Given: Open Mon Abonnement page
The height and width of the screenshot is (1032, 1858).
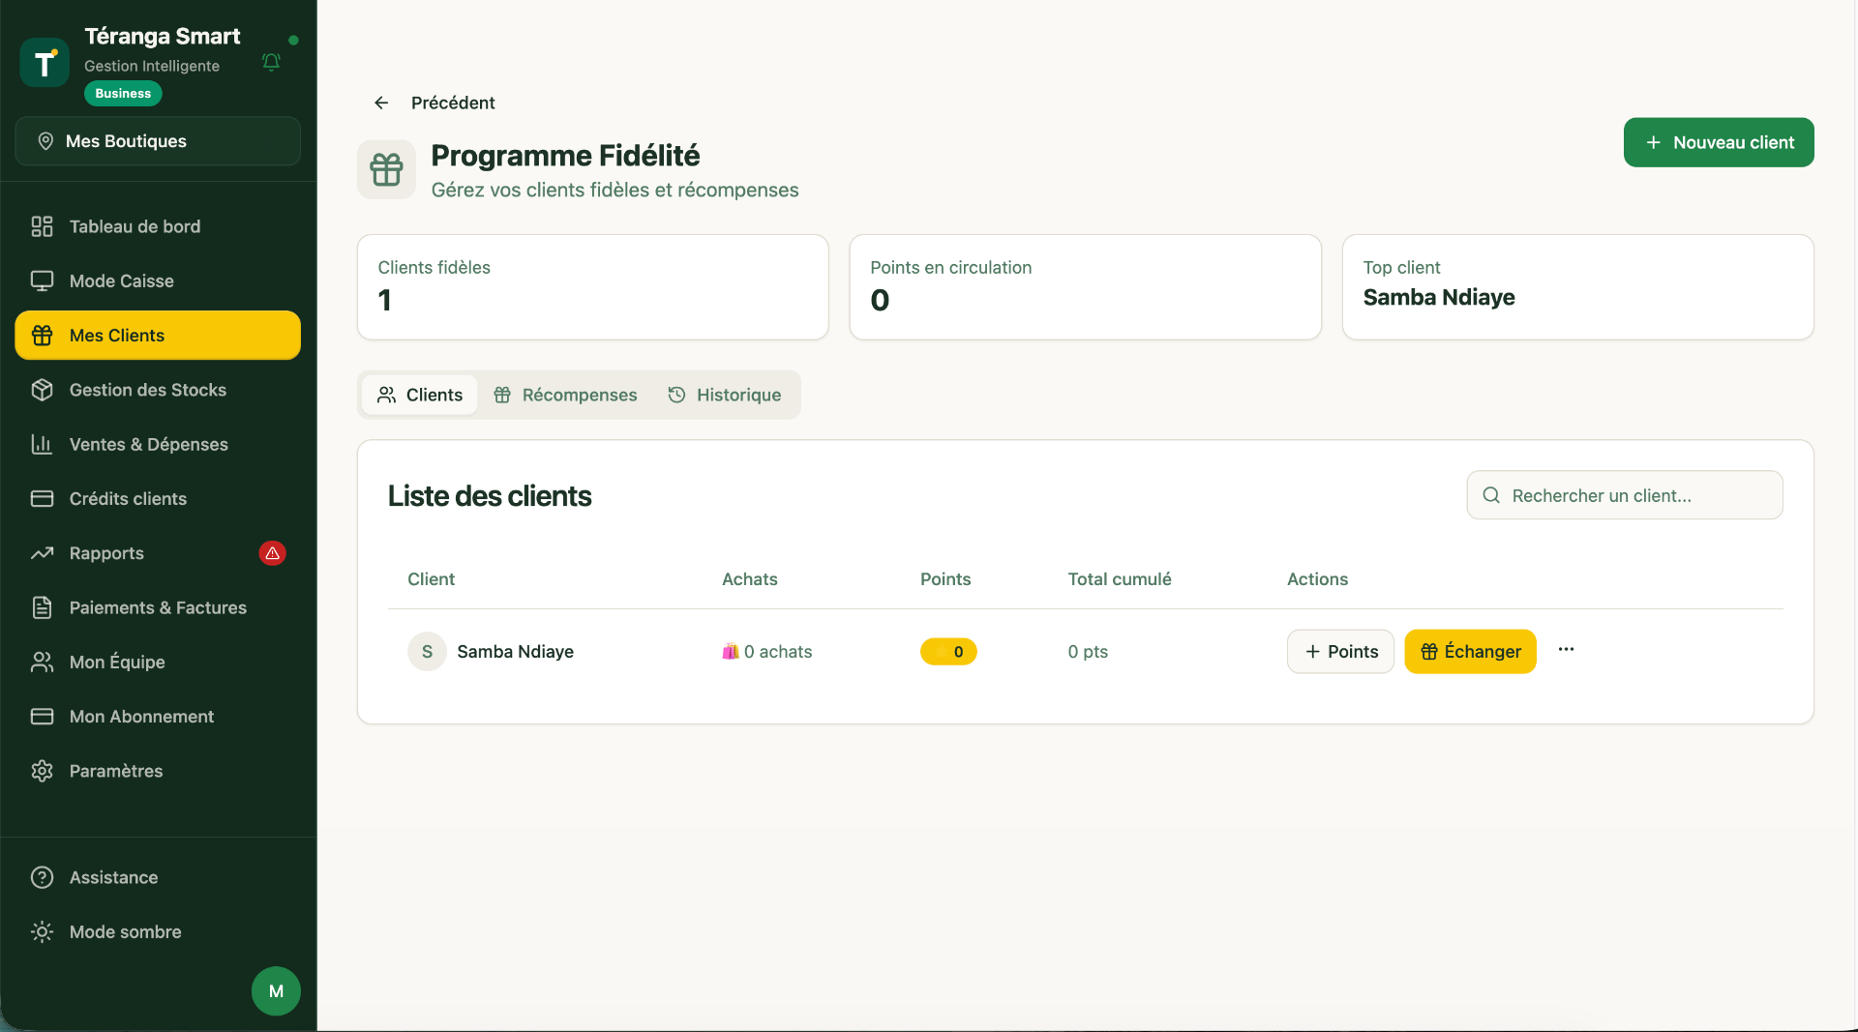Looking at the screenshot, I should click(158, 717).
